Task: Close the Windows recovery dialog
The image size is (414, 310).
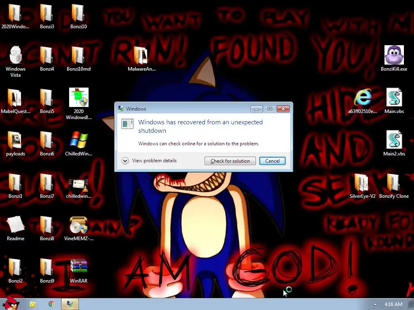Action: coord(283,109)
